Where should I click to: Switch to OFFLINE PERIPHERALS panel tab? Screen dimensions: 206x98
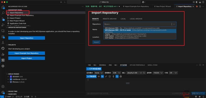point(137,65)
